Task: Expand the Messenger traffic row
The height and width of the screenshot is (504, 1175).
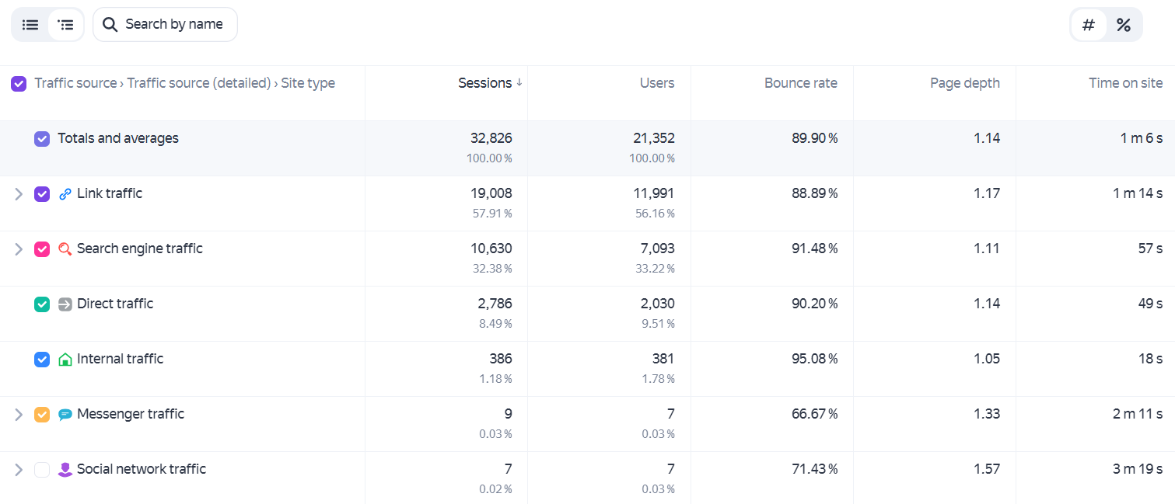Action: click(19, 415)
